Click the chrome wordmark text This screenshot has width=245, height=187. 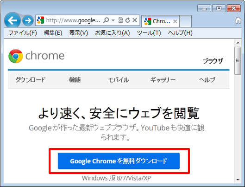45,56
